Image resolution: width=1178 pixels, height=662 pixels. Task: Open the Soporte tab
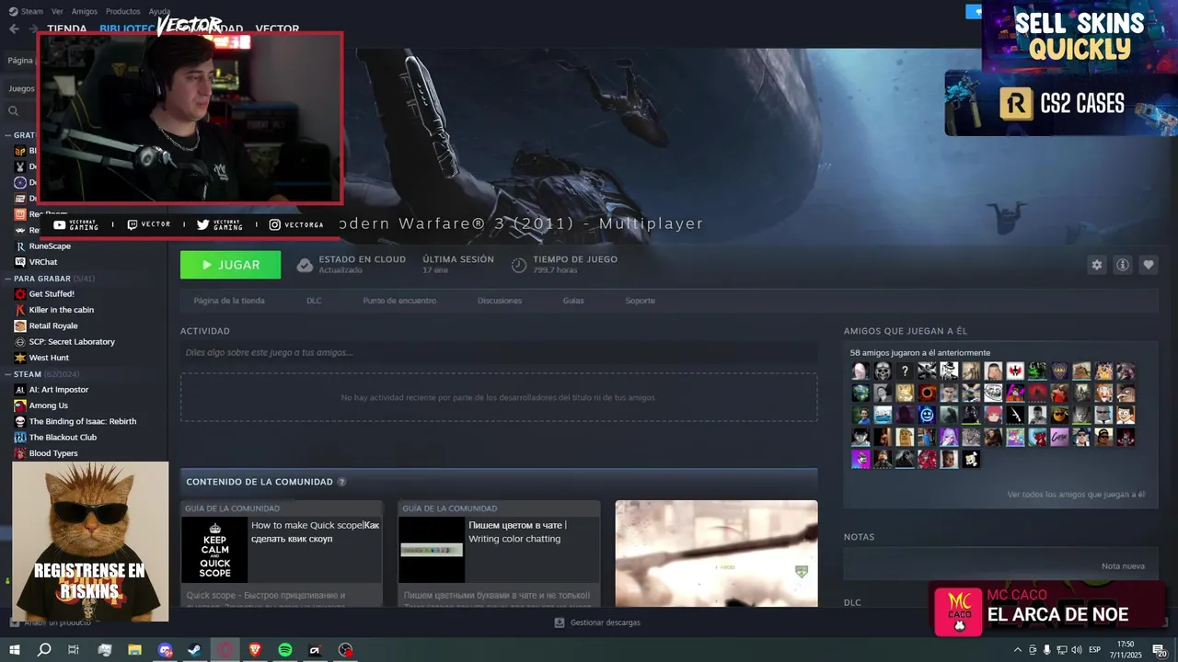pos(641,301)
